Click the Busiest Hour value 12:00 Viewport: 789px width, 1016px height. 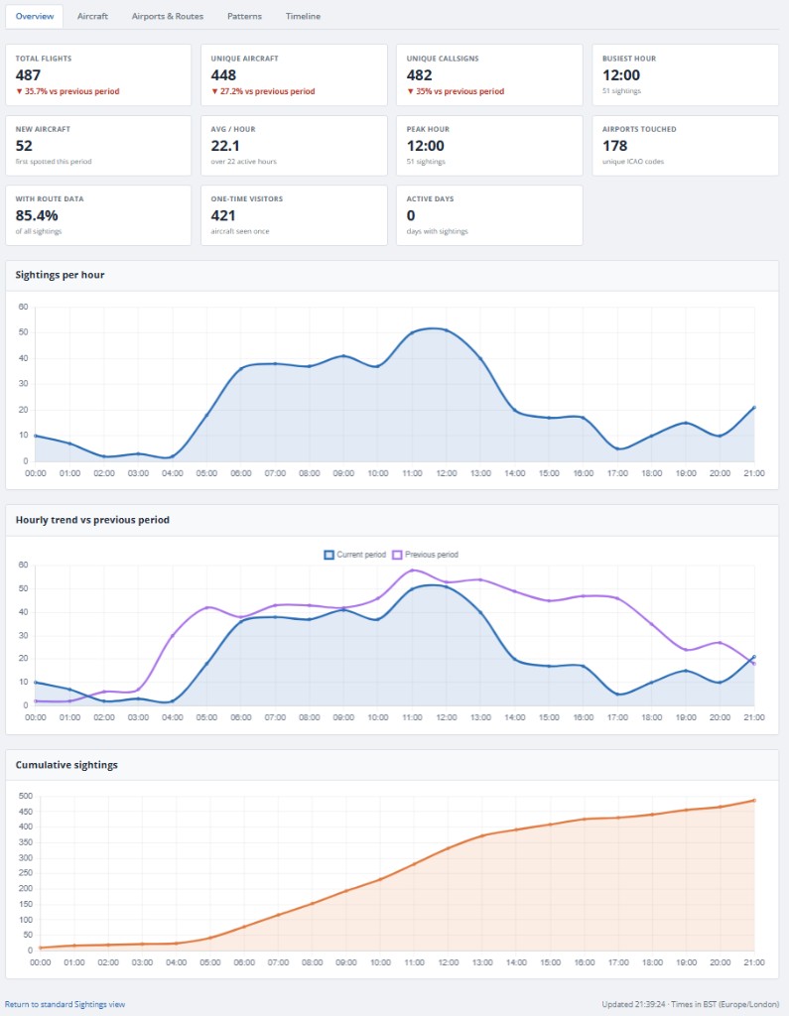[621, 75]
